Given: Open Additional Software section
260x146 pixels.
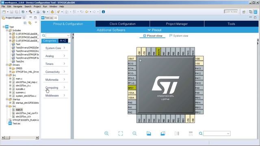Looking at the screenshot, I should pos(111,30).
